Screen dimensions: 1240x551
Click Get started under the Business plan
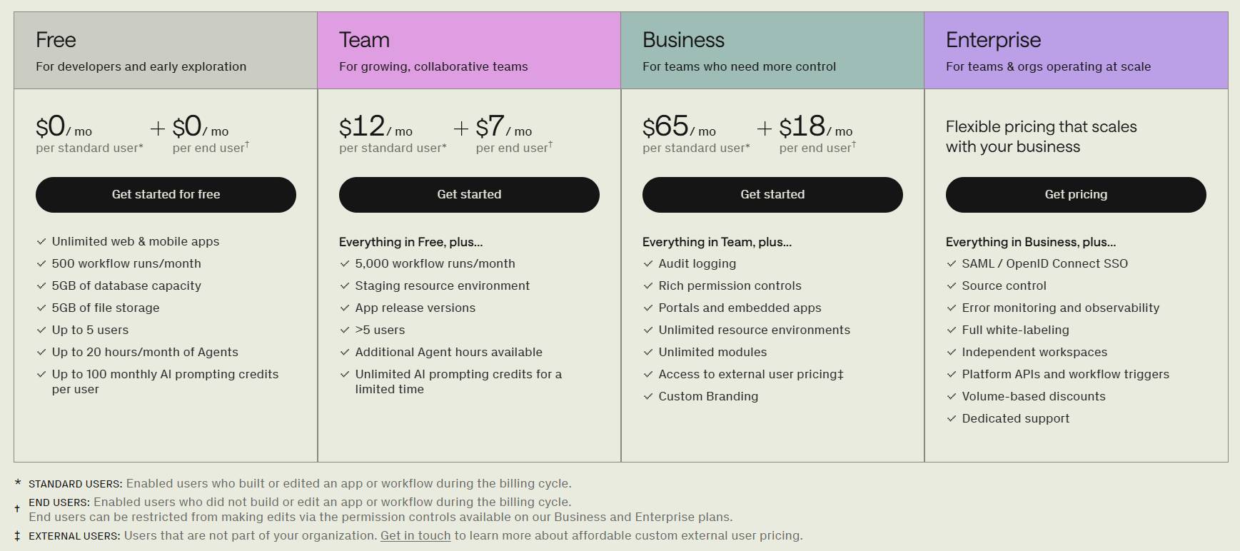(772, 194)
